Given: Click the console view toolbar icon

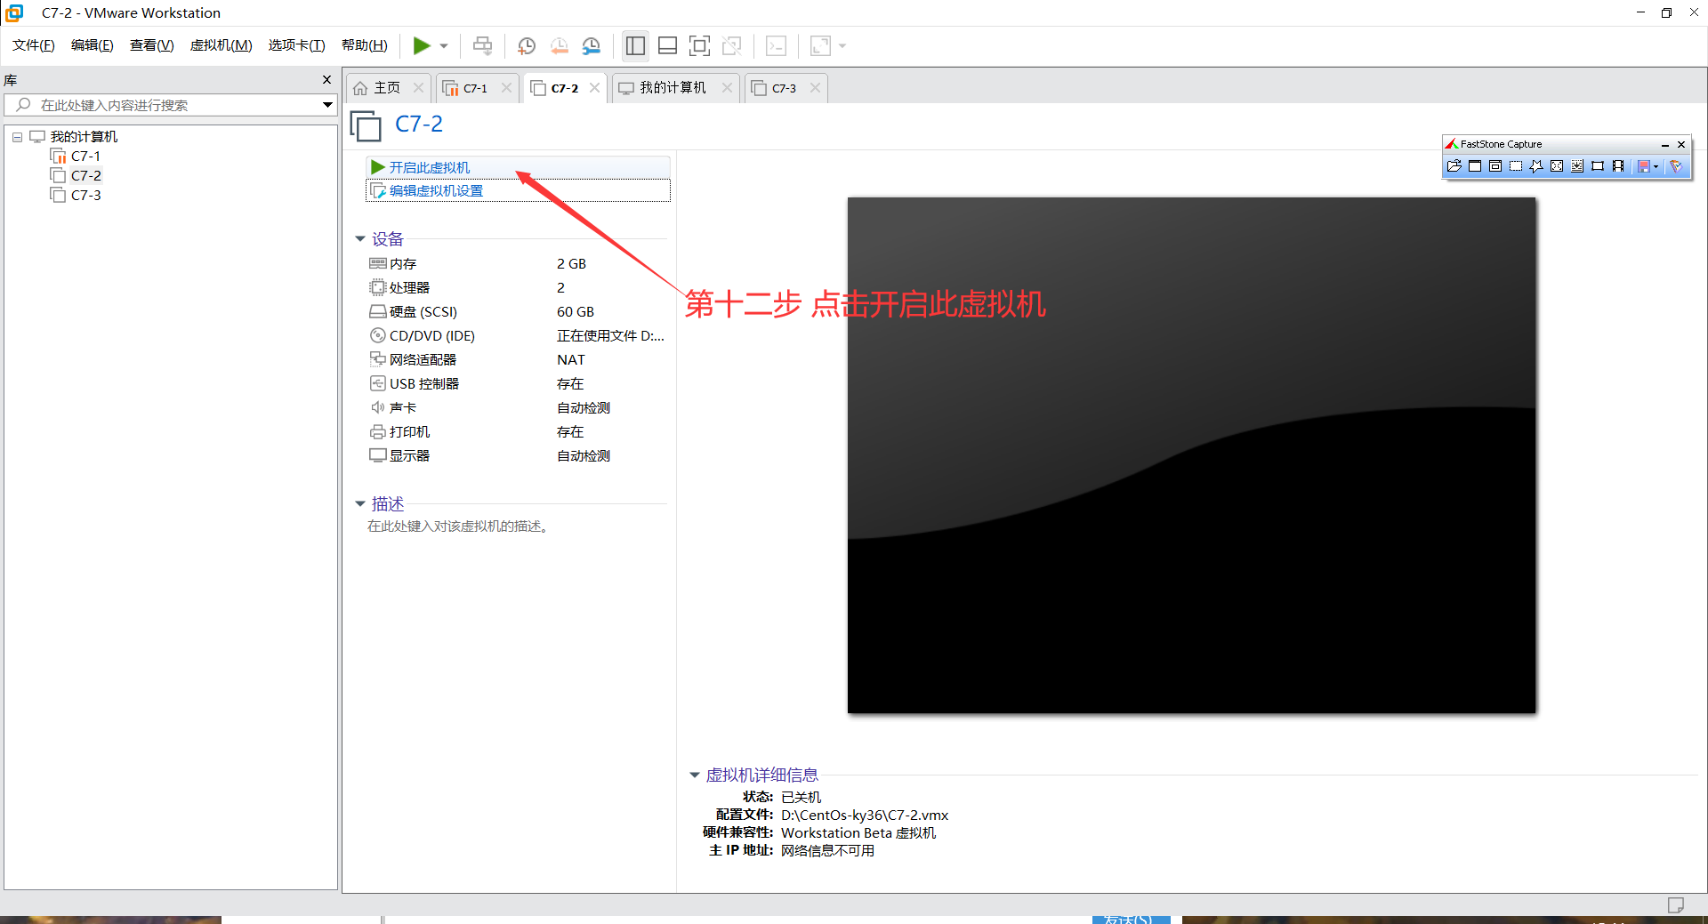Looking at the screenshot, I should (777, 45).
